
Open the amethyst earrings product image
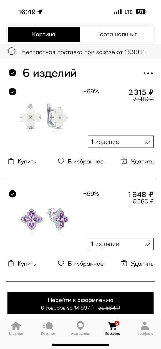44,220
